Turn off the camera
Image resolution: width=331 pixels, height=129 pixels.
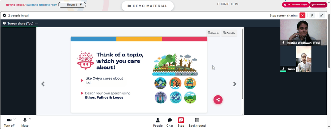pyautogui.click(x=9, y=122)
